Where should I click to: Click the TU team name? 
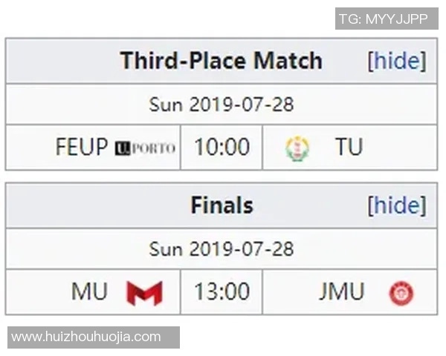point(348,148)
